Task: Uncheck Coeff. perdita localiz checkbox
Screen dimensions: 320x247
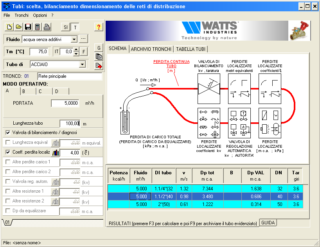Action: pyautogui.click(x=8, y=152)
